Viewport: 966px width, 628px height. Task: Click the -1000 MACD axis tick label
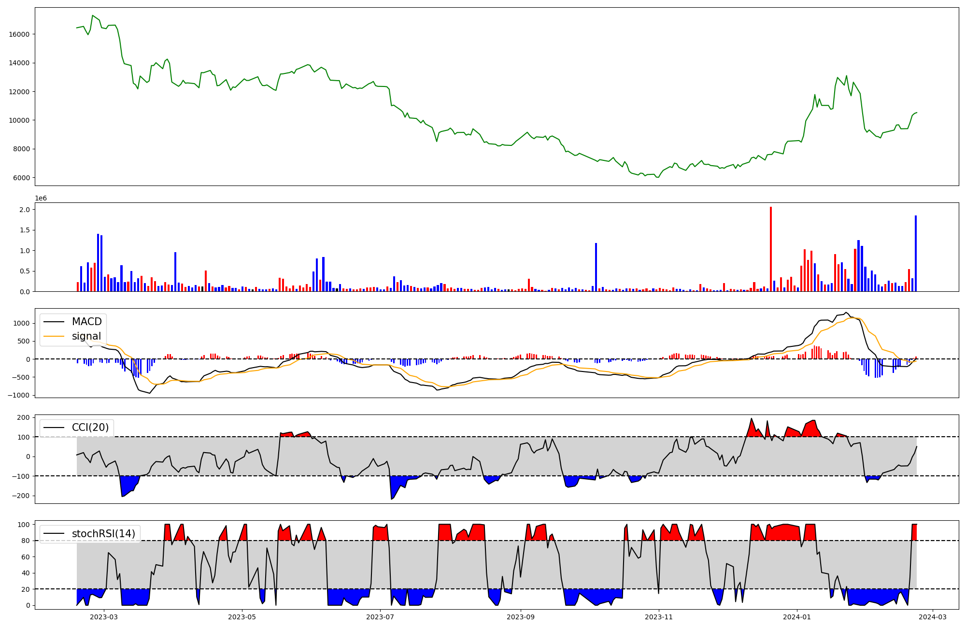(19, 395)
